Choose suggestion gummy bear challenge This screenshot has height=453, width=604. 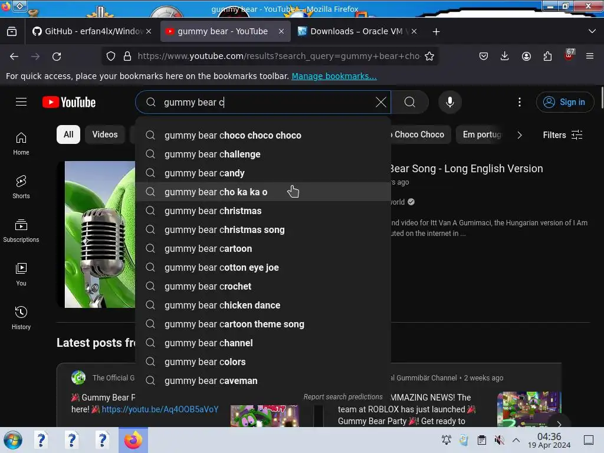[263, 154]
